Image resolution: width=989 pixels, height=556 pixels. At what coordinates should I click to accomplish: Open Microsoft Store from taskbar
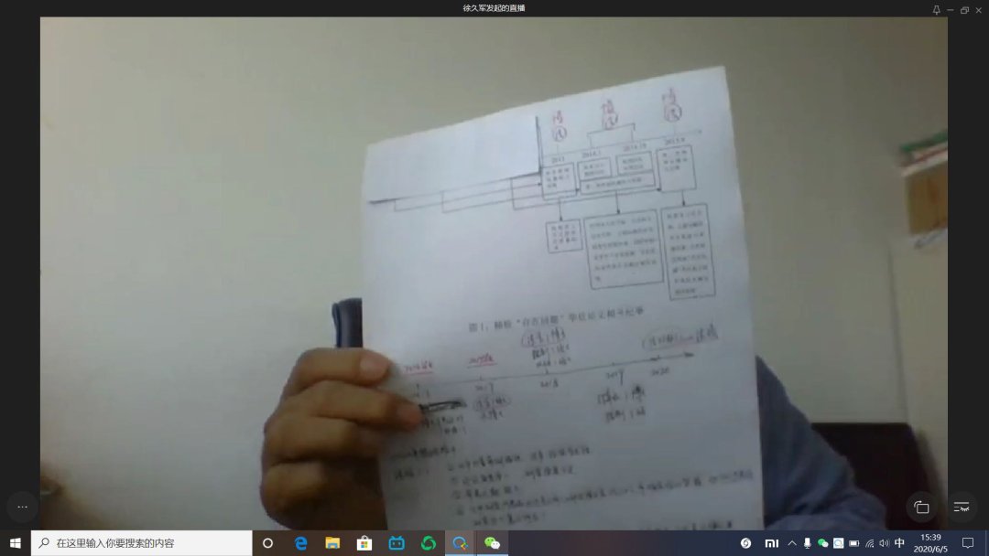point(364,543)
